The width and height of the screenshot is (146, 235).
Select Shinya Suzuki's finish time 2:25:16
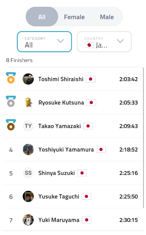click(x=129, y=173)
